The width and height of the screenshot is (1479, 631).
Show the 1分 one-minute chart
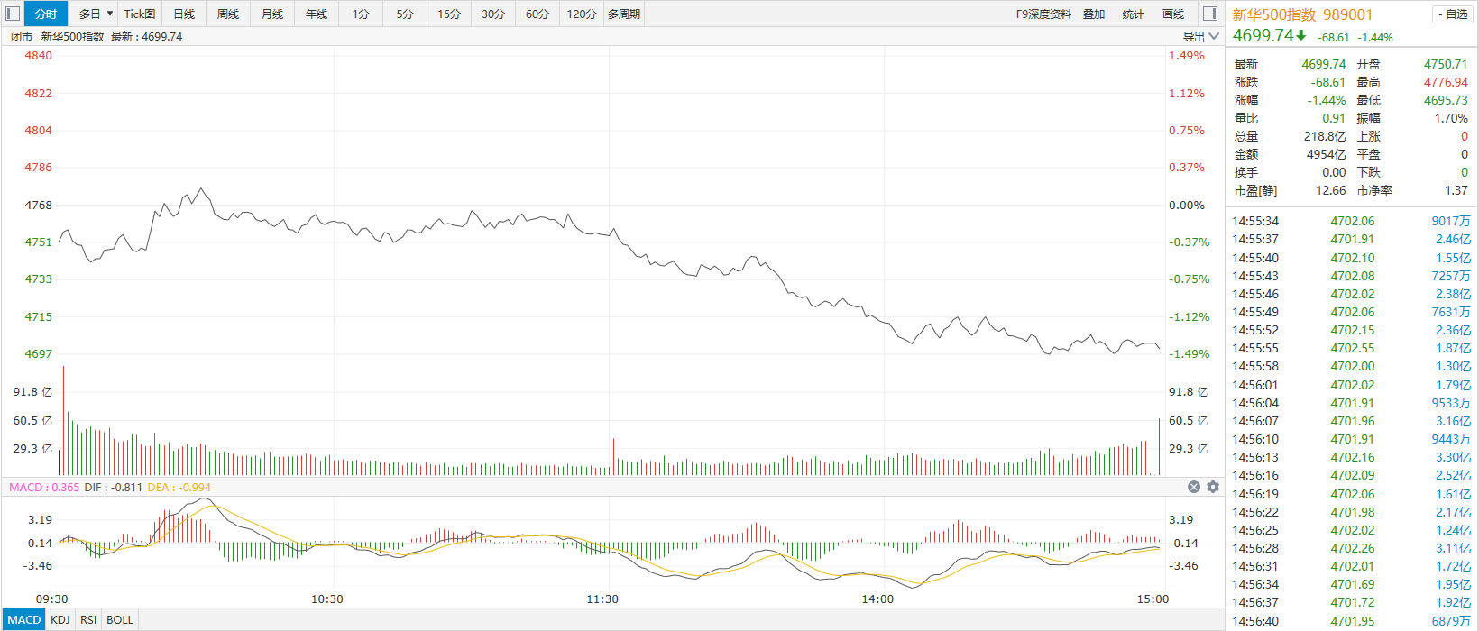click(x=361, y=14)
